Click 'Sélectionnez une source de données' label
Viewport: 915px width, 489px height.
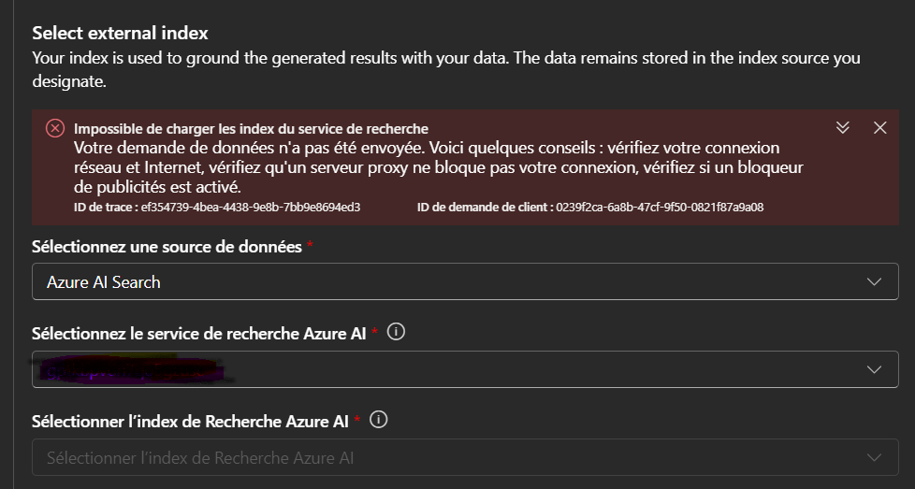pyautogui.click(x=167, y=247)
